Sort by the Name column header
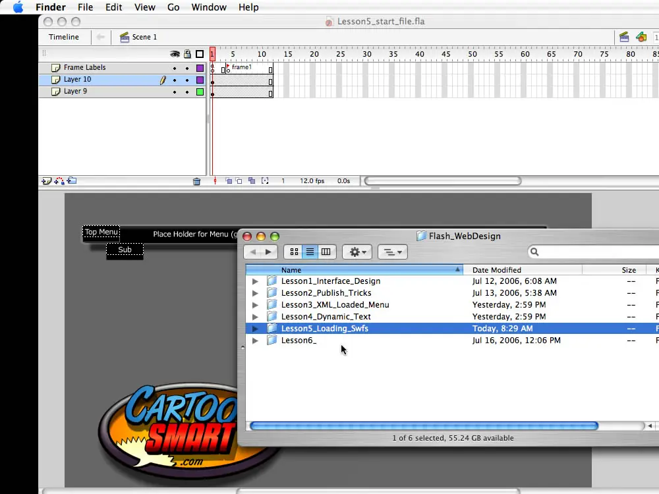 point(355,269)
